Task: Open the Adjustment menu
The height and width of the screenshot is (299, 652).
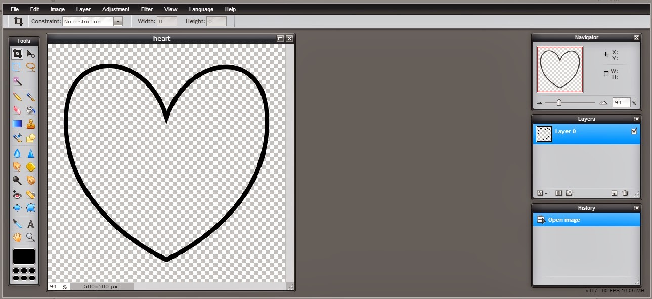Action: [116, 9]
